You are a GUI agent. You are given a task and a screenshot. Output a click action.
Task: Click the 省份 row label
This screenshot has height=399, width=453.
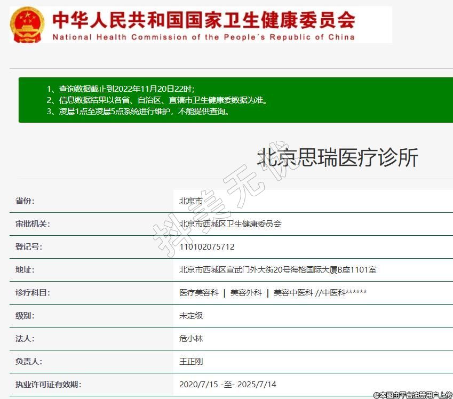(25, 201)
